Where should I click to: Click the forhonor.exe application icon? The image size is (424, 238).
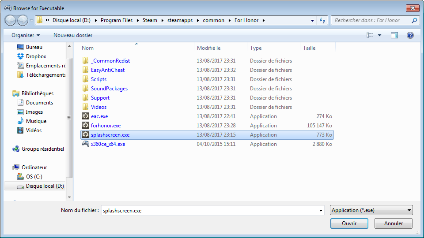coord(85,125)
